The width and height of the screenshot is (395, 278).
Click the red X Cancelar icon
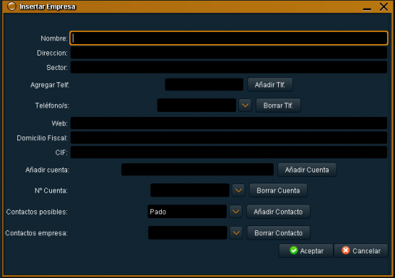click(x=346, y=251)
